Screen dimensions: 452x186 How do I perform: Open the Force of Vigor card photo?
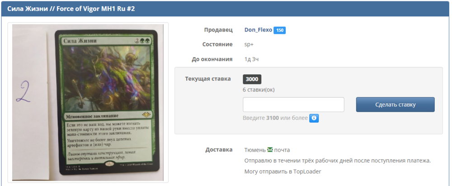(x=88, y=103)
